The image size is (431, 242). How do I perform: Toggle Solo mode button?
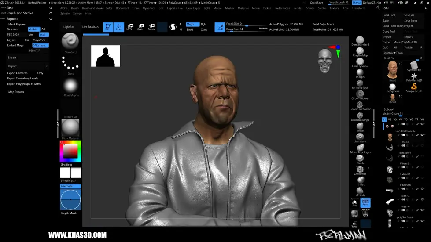pos(354,203)
